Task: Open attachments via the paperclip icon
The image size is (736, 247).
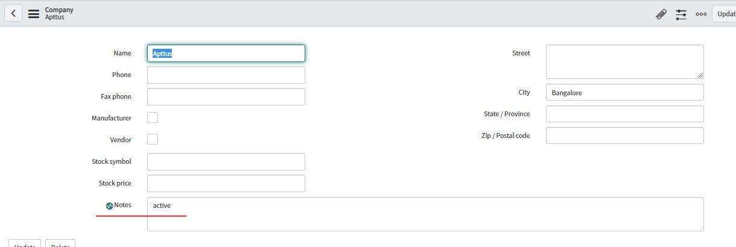Action: (x=661, y=14)
